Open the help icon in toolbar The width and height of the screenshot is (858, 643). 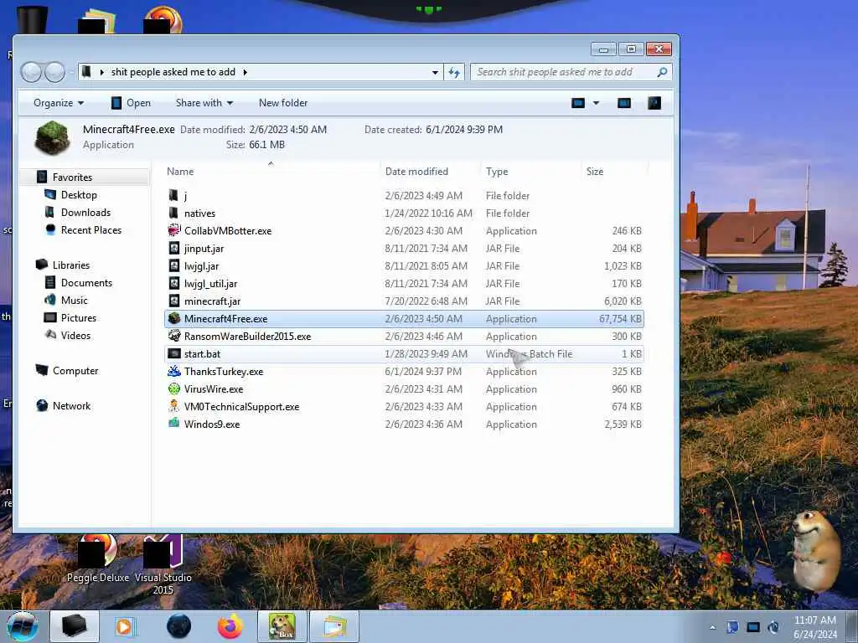[x=654, y=103]
